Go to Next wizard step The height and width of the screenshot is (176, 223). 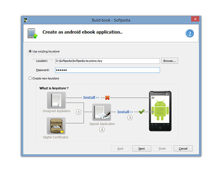[142, 149]
